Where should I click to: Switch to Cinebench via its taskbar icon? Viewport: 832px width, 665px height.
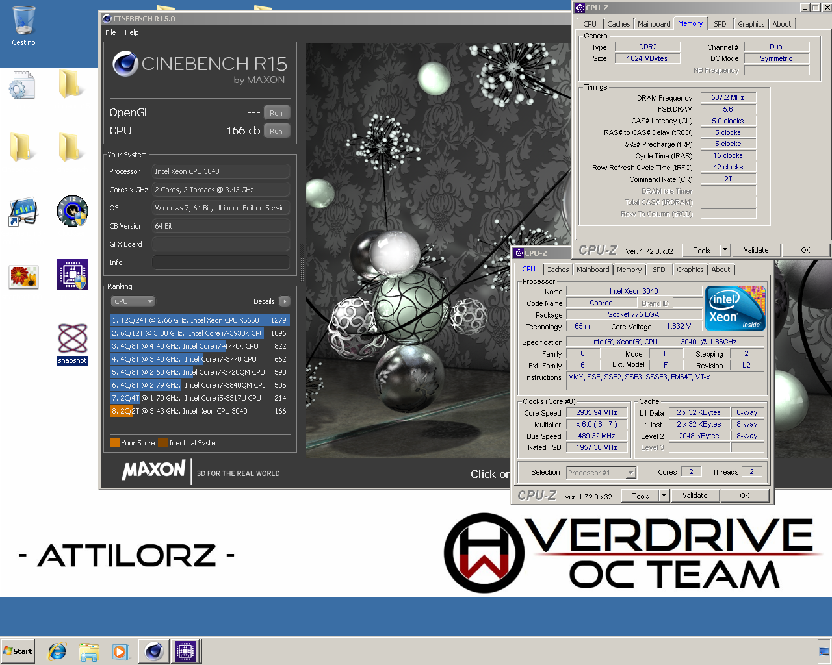tap(154, 651)
